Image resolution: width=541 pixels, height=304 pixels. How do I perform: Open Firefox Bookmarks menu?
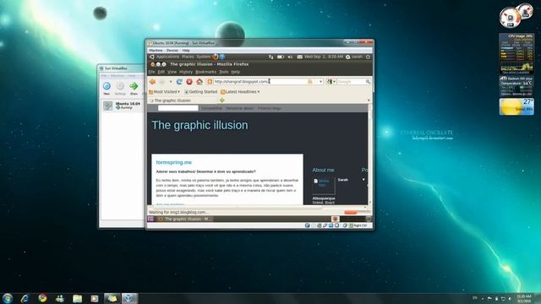point(205,72)
